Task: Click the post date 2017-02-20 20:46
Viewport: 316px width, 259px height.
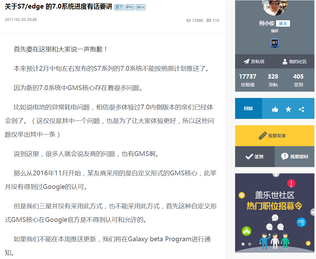Action: 21,20
